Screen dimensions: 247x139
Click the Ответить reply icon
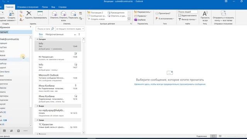(54, 14)
